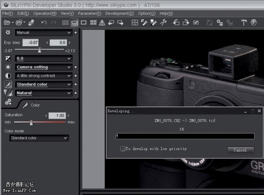Viewport: 264px width, 195px height.
Task: Open the Development menu
Action: [120, 13]
